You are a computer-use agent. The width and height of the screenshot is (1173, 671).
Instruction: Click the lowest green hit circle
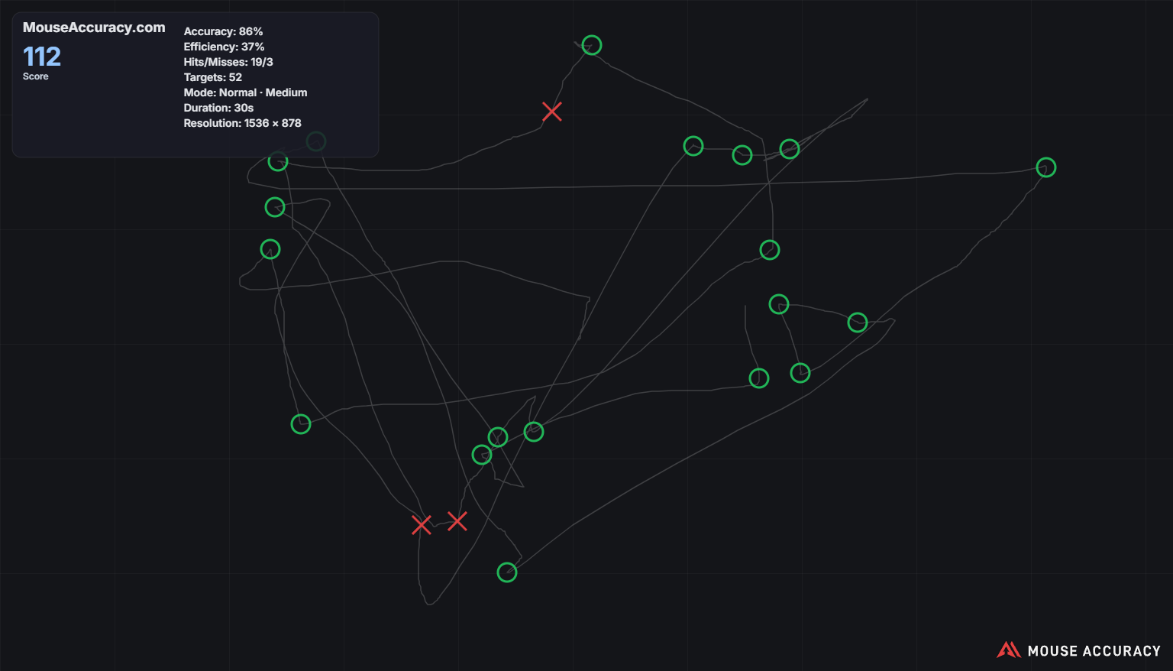tap(507, 572)
